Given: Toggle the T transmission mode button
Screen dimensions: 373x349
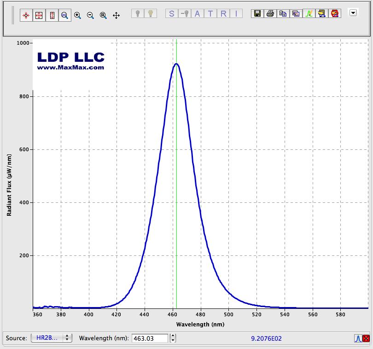Looking at the screenshot, I should (x=210, y=13).
